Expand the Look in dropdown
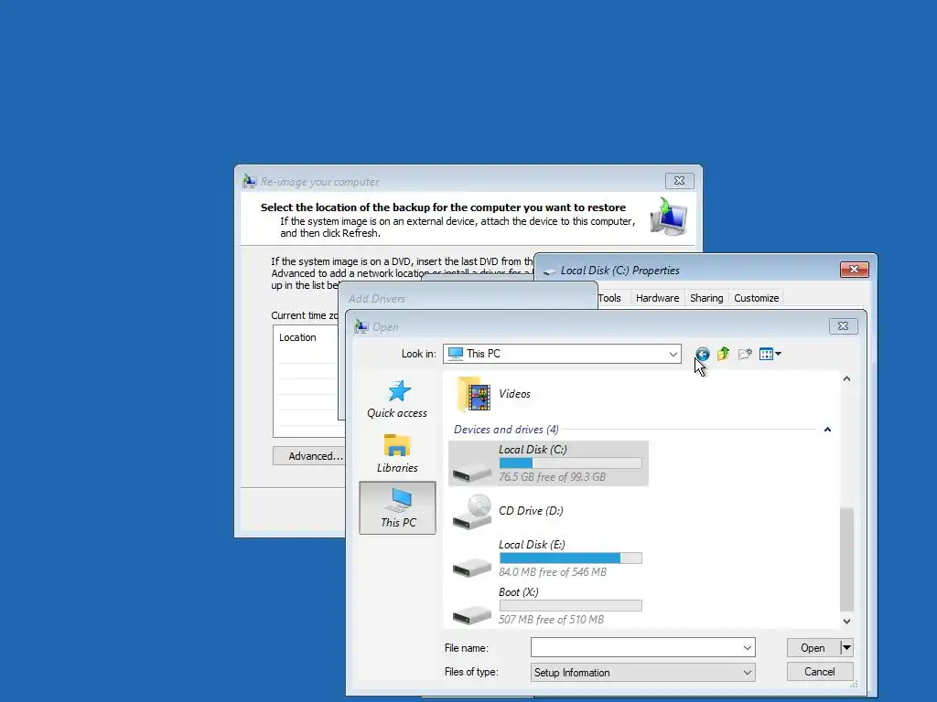The image size is (937, 702). (673, 354)
